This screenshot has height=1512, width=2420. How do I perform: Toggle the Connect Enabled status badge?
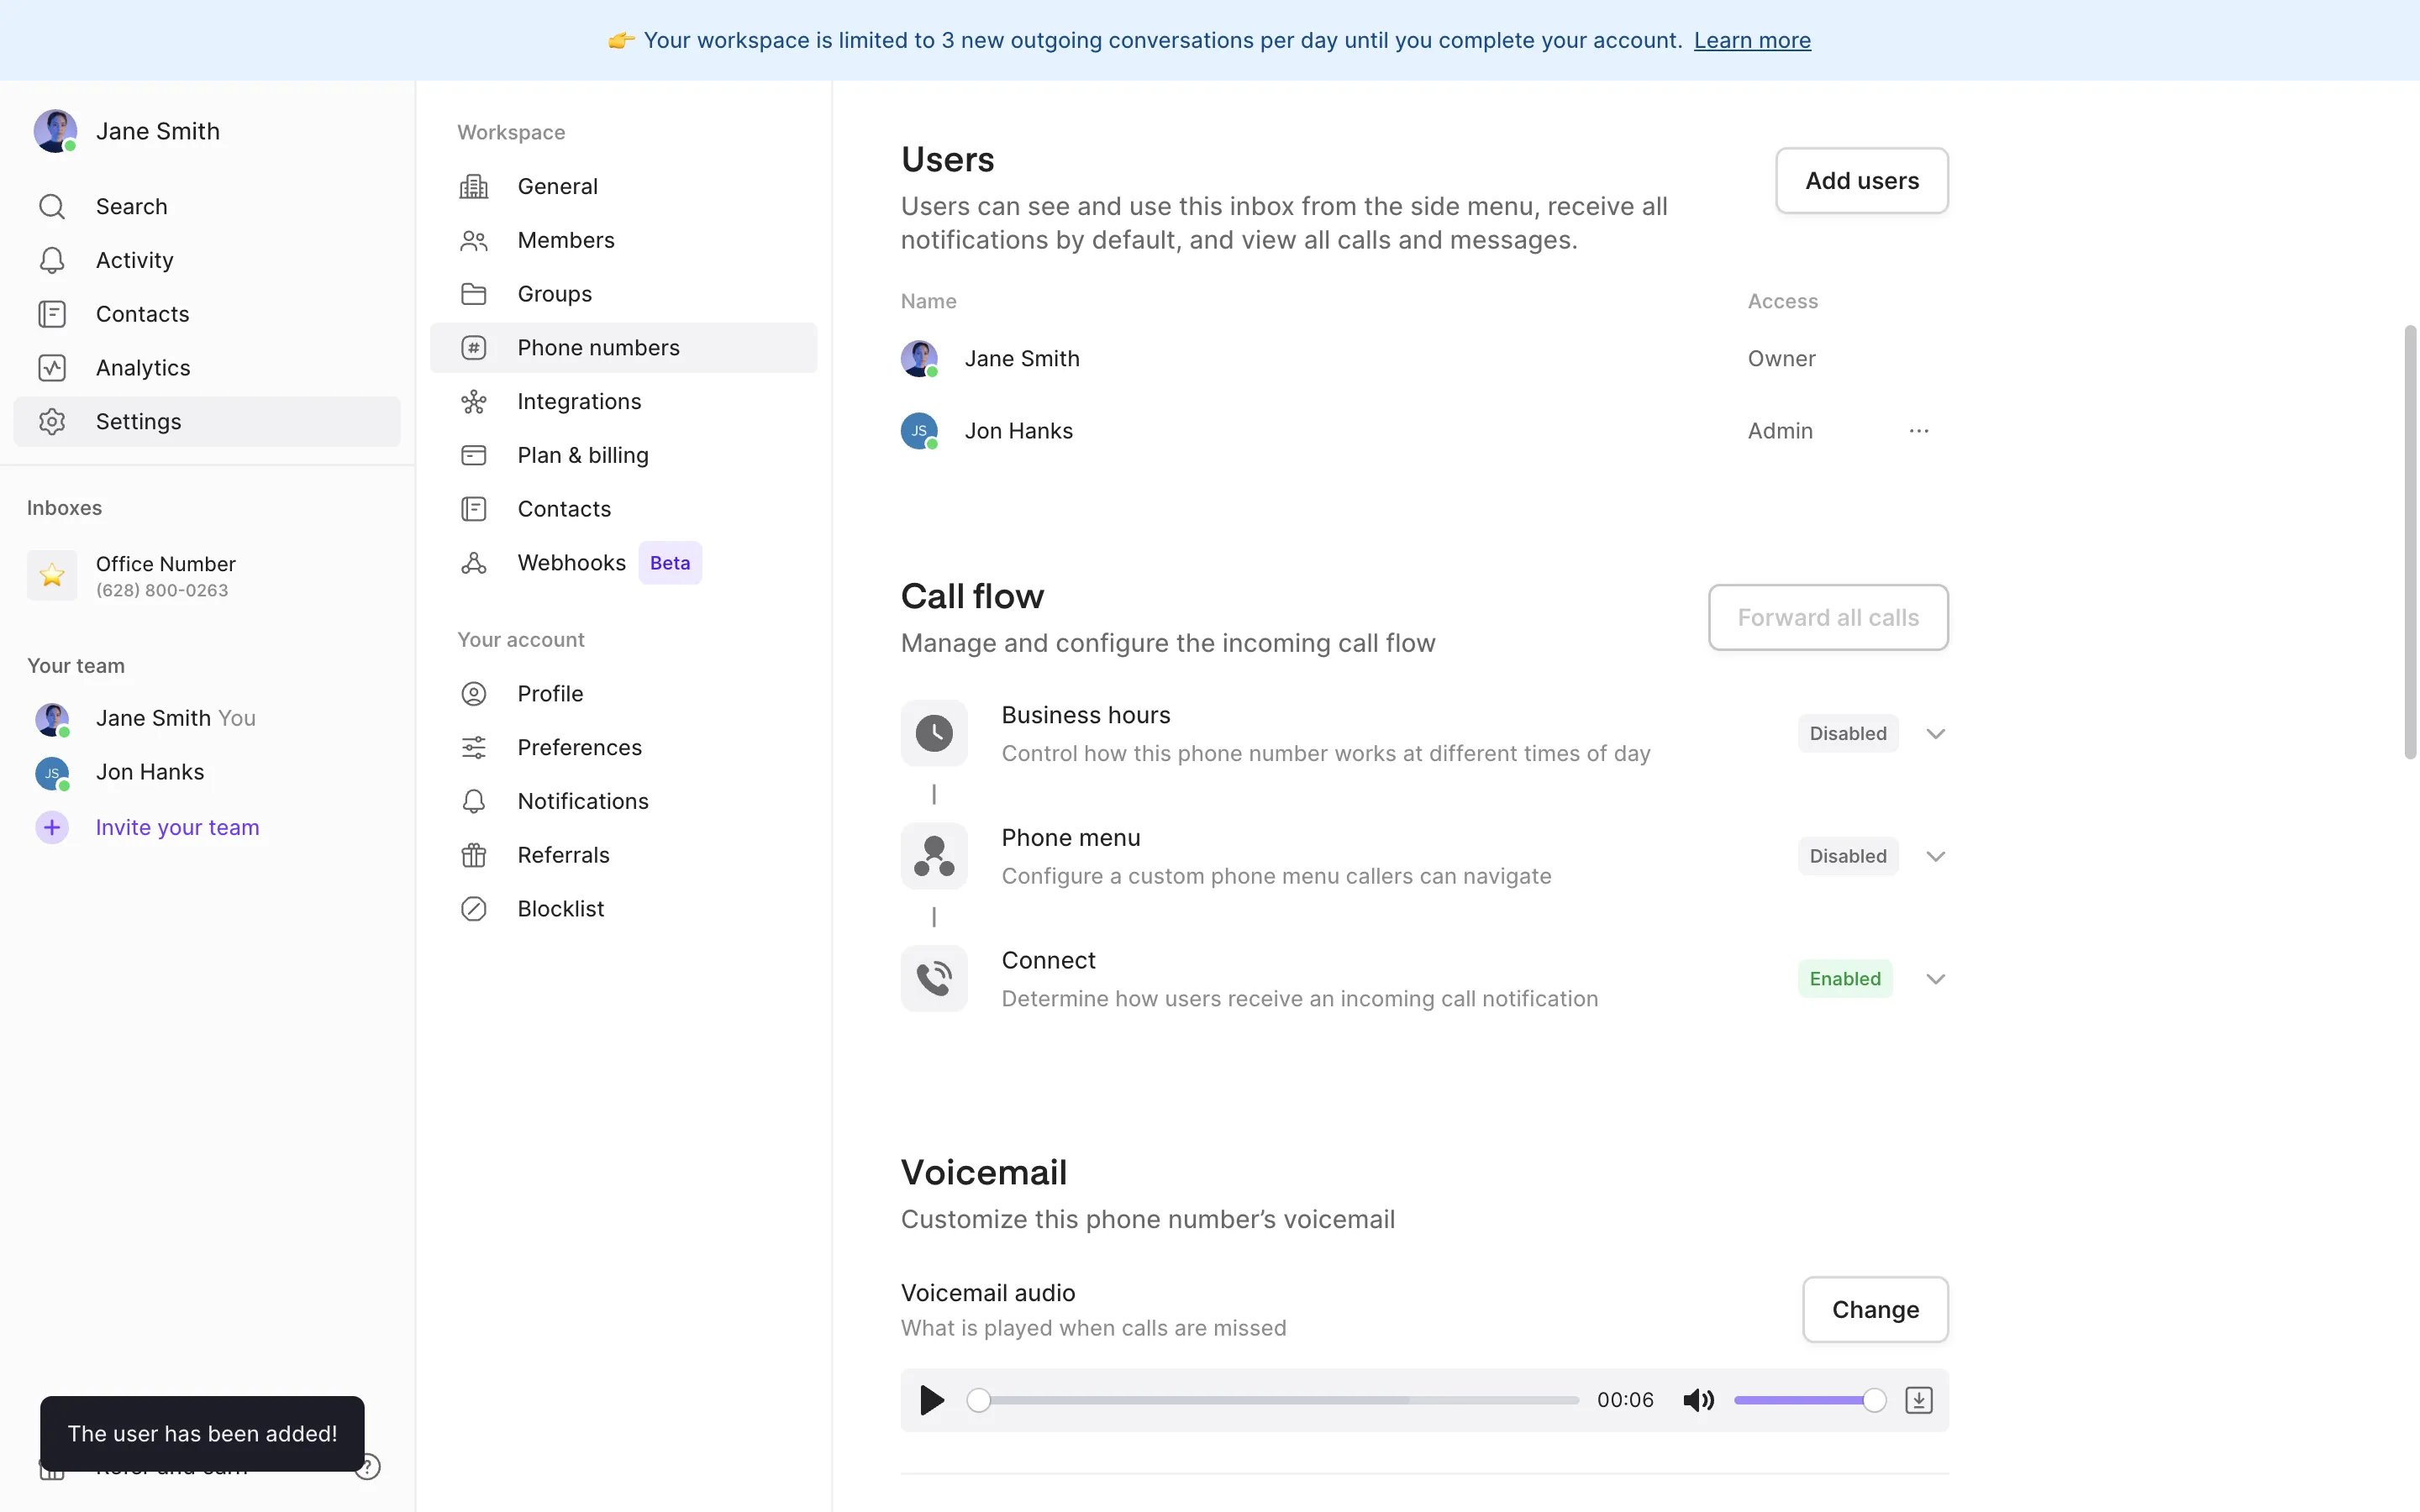(1844, 979)
